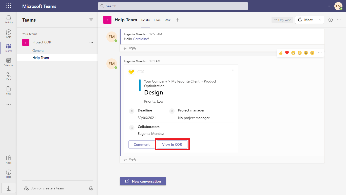
Task: Open the Help question mark icon
Action: (x=9, y=174)
